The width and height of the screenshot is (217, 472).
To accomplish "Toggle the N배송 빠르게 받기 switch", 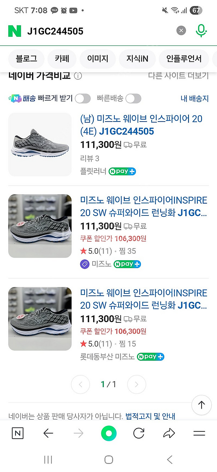I will click(83, 99).
